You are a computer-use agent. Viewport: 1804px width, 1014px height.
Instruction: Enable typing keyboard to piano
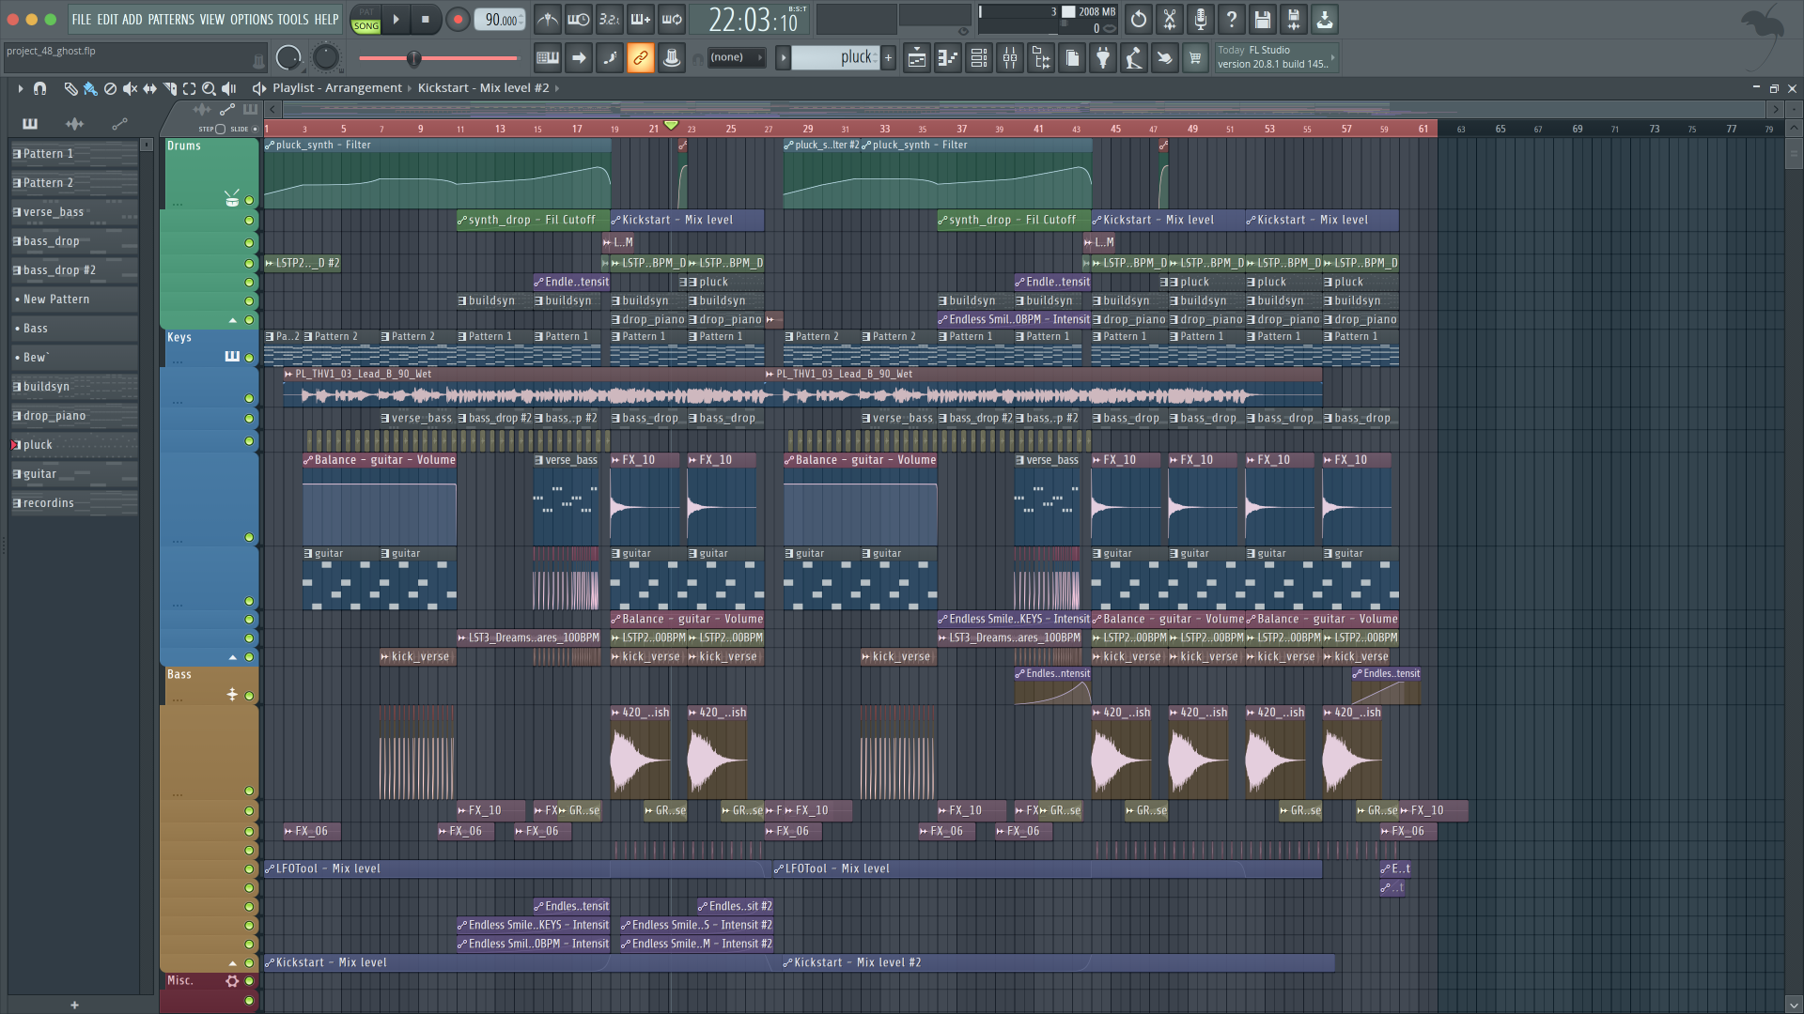pos(548,58)
